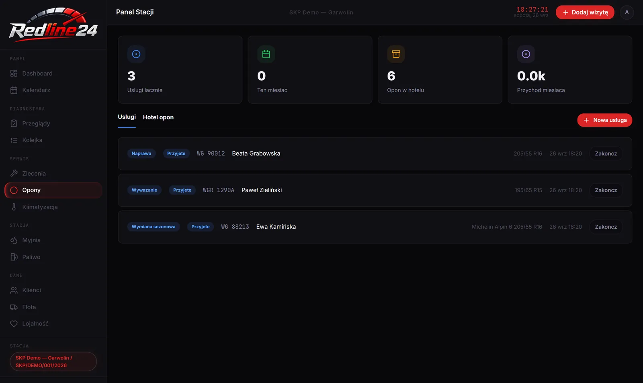The image size is (643, 383).
Task: Click the Dodaj wizytę button
Action: (x=585, y=12)
